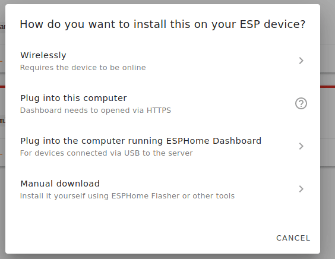Click empty dialog space left of CANCEL

(139, 238)
